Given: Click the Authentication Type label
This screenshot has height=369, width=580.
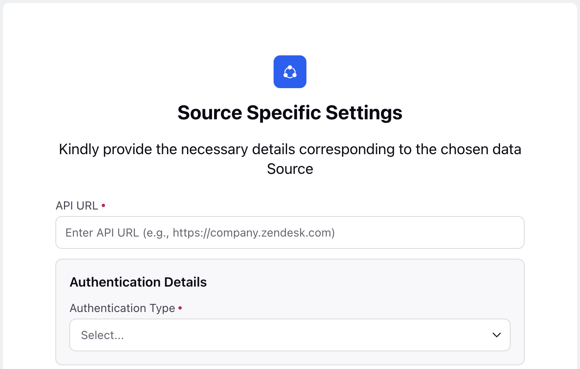Looking at the screenshot, I should (x=122, y=308).
